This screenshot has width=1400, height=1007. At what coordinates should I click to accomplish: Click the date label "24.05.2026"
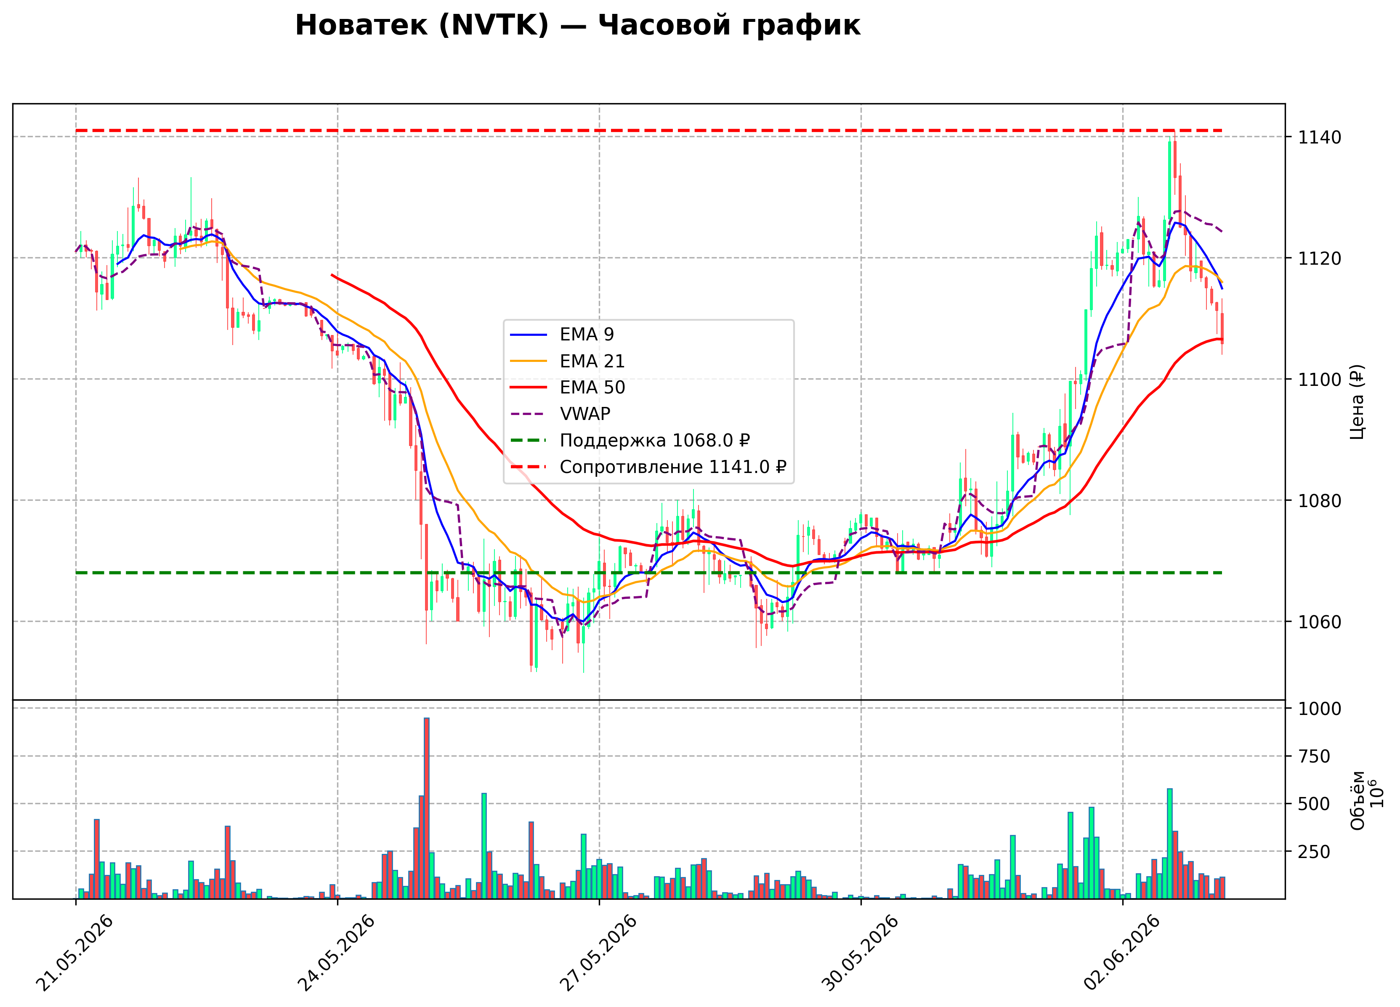pos(336,953)
